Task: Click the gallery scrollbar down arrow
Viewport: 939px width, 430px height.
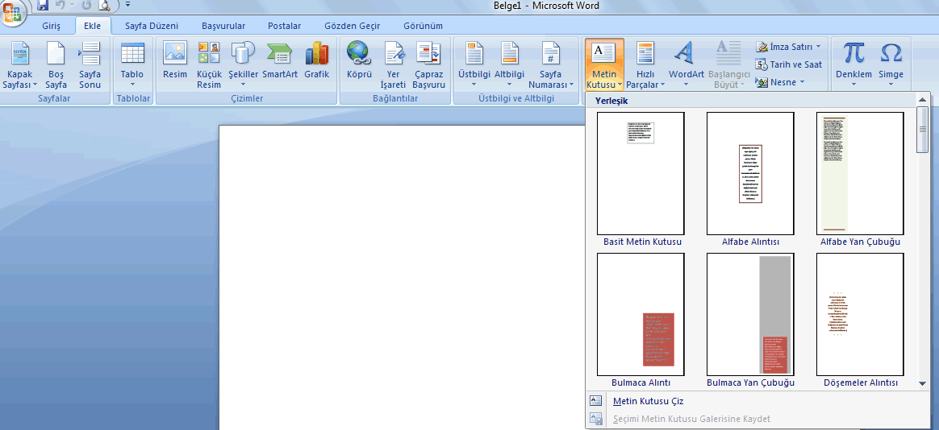Action: point(921,383)
